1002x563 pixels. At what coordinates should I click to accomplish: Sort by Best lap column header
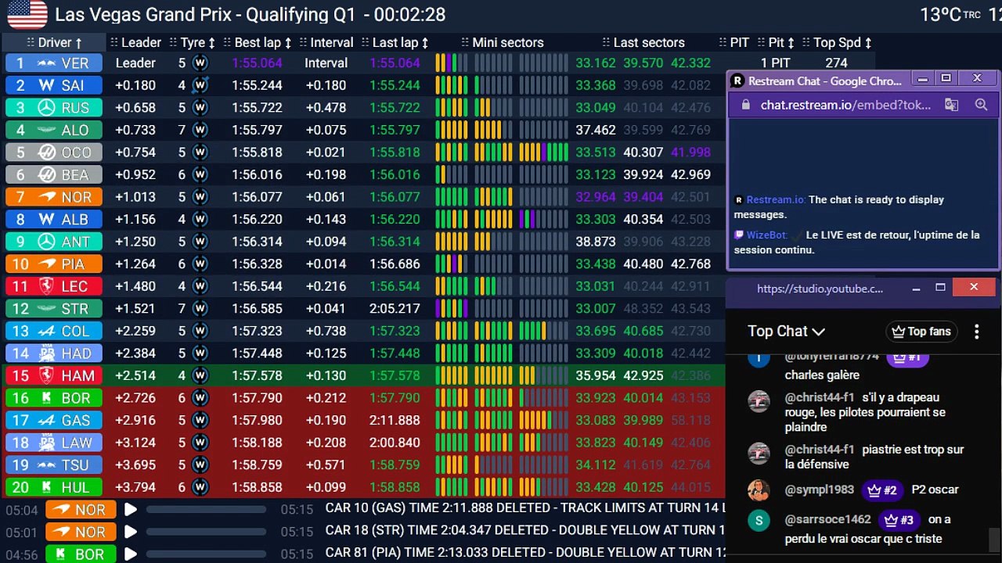coord(258,42)
